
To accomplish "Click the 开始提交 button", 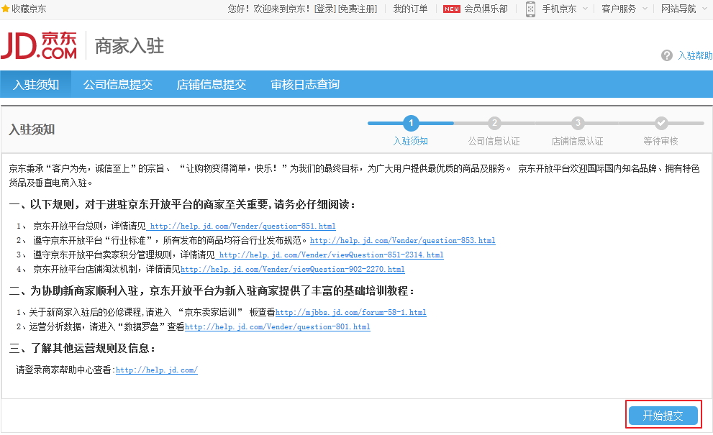I will (x=663, y=416).
